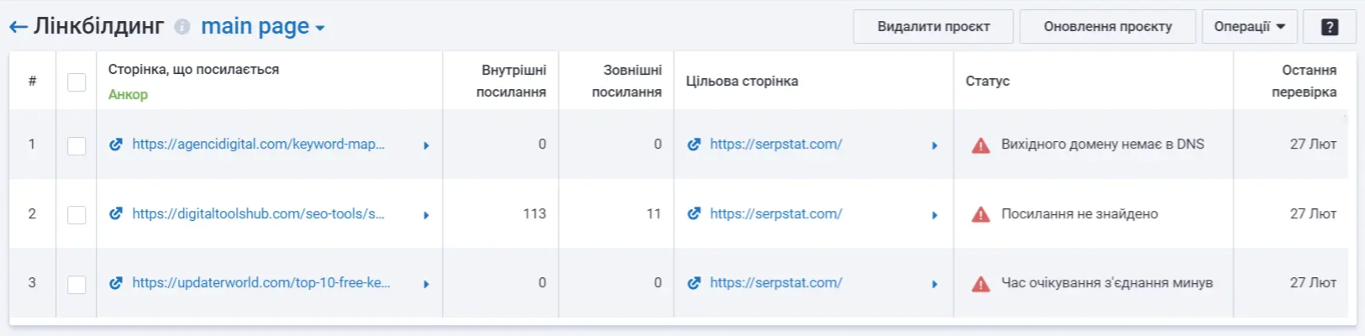Viewport: 1365px width, 336px height.
Task: Expand the arrow after serpstat.com in row 1
Action: tap(935, 145)
